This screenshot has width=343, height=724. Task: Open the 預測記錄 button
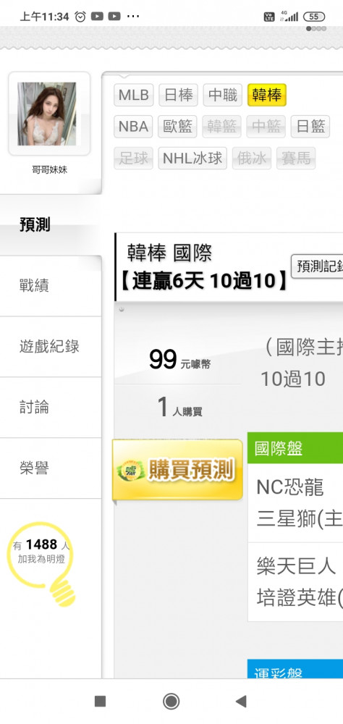point(318,266)
